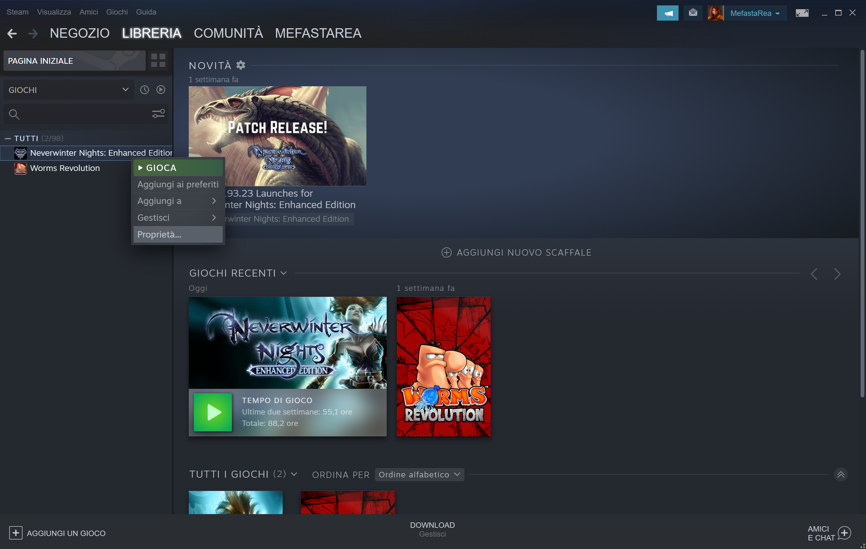
Task: Expand Tutti i giochi shelf dropdown
Action: tap(294, 474)
